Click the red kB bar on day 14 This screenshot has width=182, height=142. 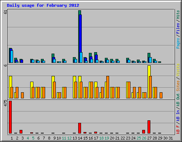coord(80,128)
